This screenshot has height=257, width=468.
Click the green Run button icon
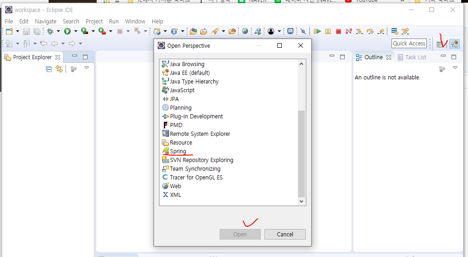coord(67,31)
